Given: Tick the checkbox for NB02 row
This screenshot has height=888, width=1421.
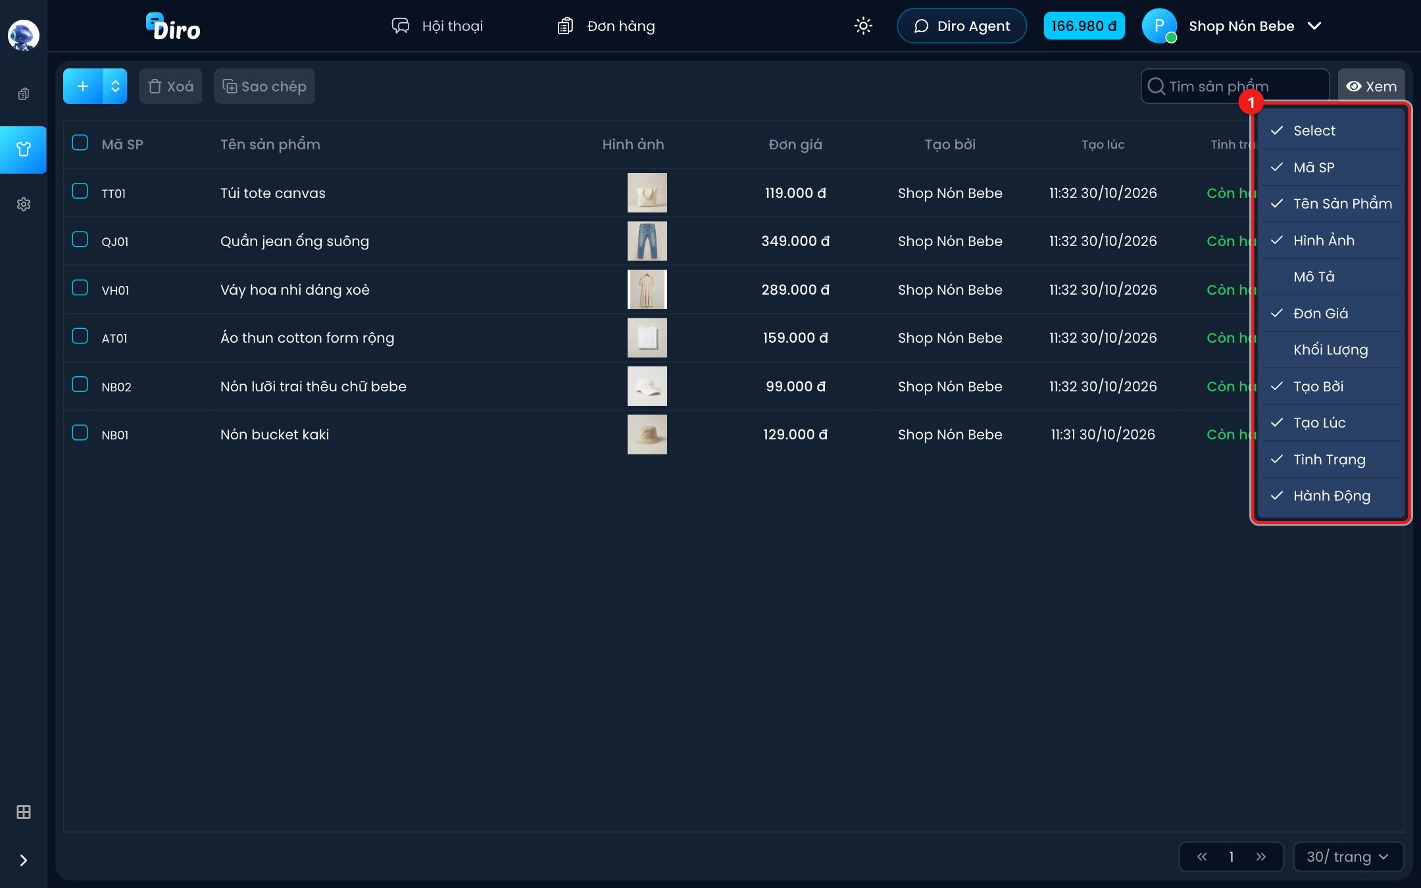Looking at the screenshot, I should coord(80,385).
